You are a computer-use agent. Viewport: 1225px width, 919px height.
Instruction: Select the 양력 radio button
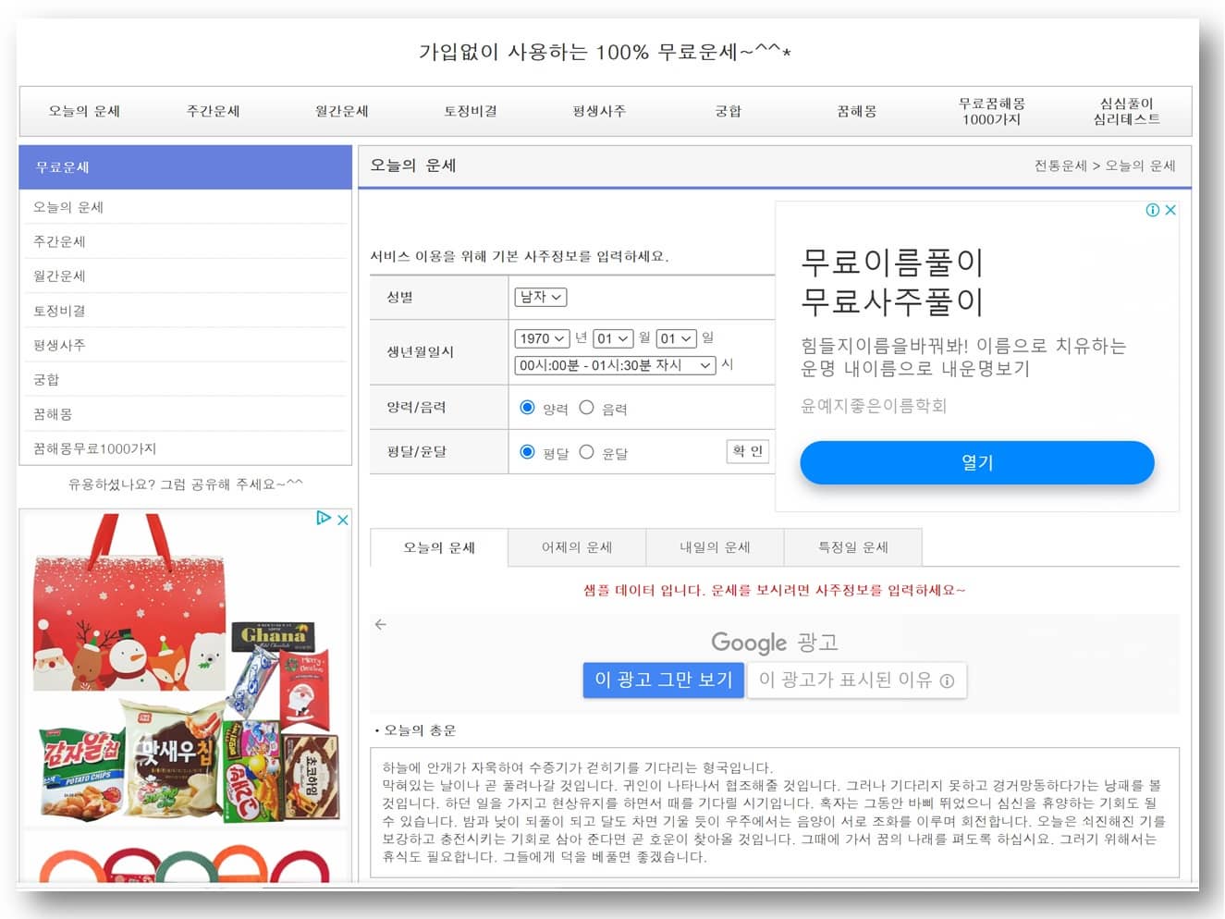pyautogui.click(x=527, y=407)
